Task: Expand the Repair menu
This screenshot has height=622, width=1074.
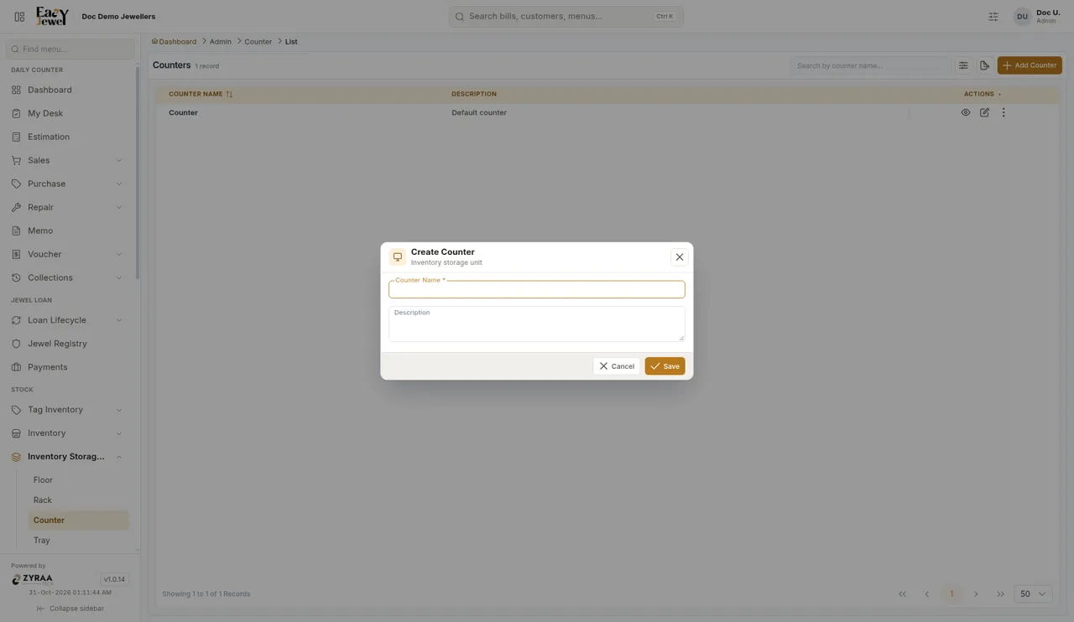Action: pyautogui.click(x=69, y=207)
